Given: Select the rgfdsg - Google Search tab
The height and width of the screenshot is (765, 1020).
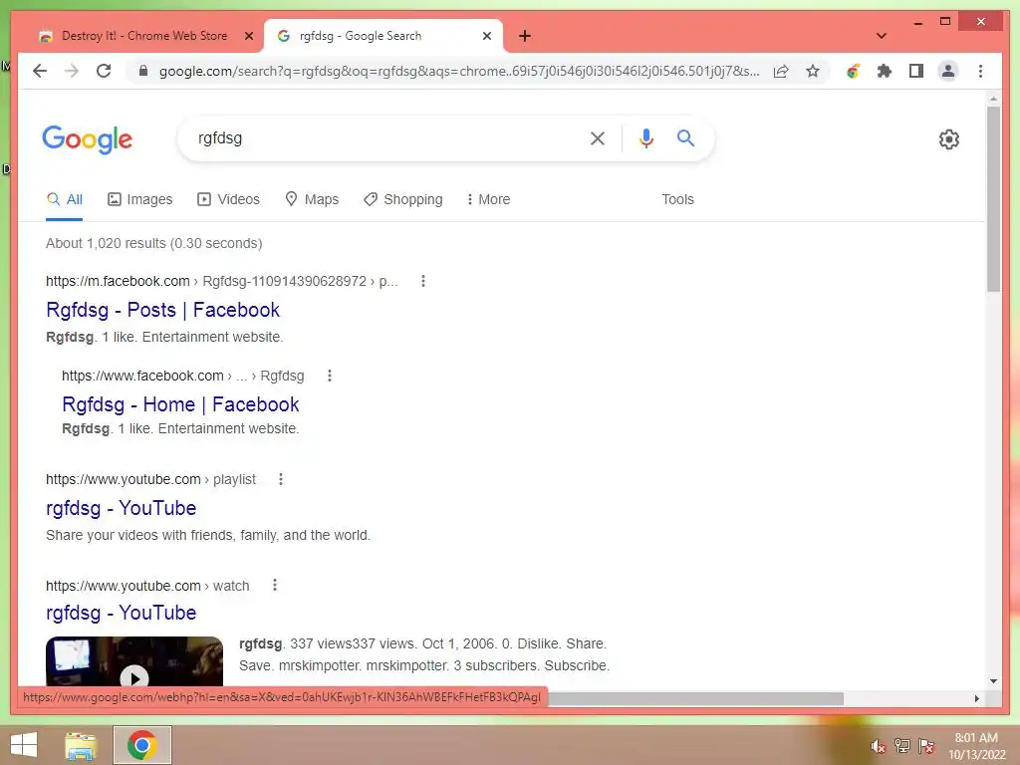Looking at the screenshot, I should [x=360, y=36].
